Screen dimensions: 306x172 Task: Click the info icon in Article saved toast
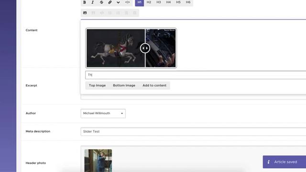(269, 162)
